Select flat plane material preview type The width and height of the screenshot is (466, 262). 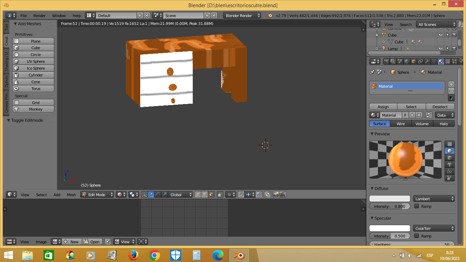[450, 144]
